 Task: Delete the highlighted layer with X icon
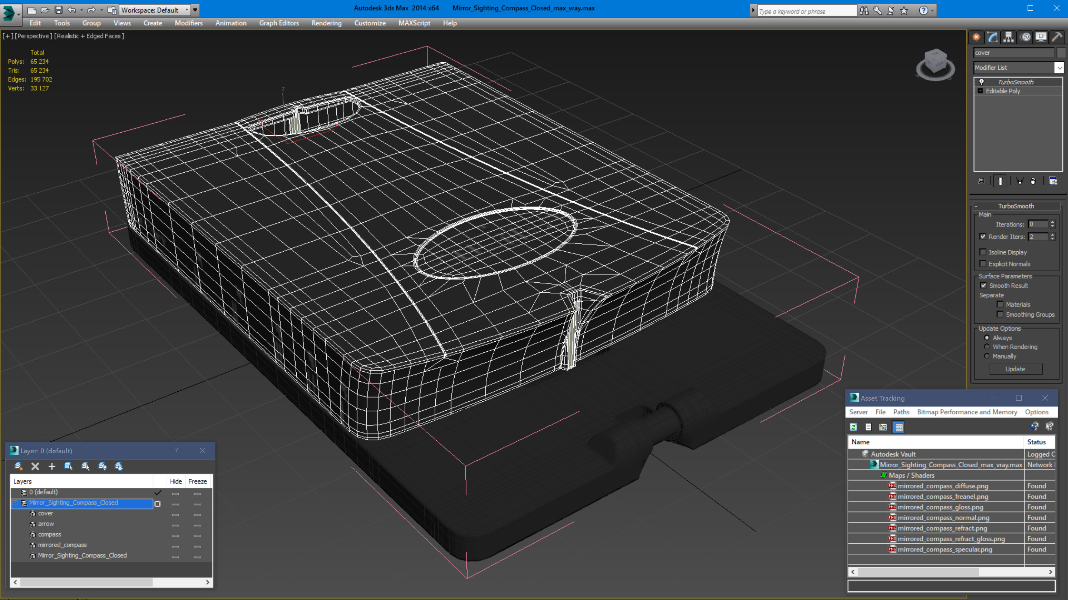(35, 466)
